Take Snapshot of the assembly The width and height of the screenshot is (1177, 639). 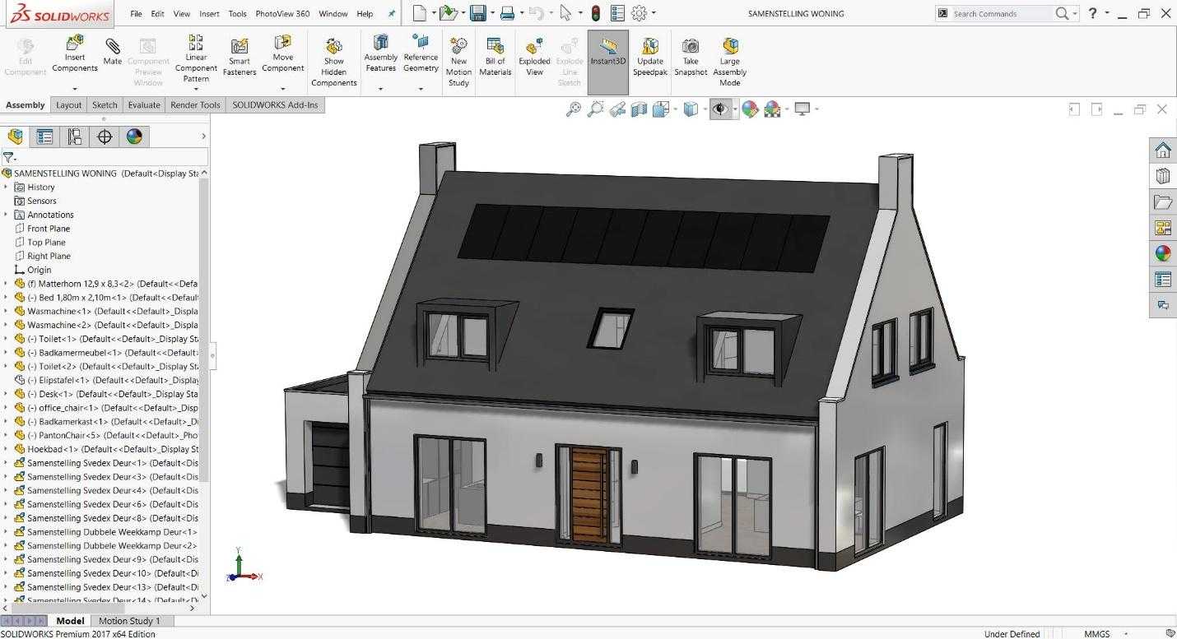point(691,57)
